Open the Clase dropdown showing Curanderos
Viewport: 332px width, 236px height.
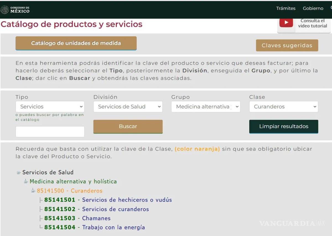[x=284, y=107]
